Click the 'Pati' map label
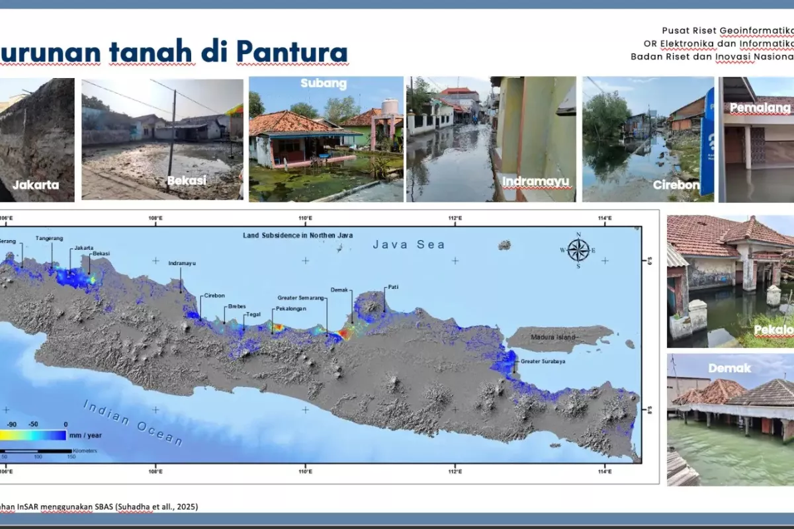Viewport: 794px width, 529px height. tap(393, 287)
